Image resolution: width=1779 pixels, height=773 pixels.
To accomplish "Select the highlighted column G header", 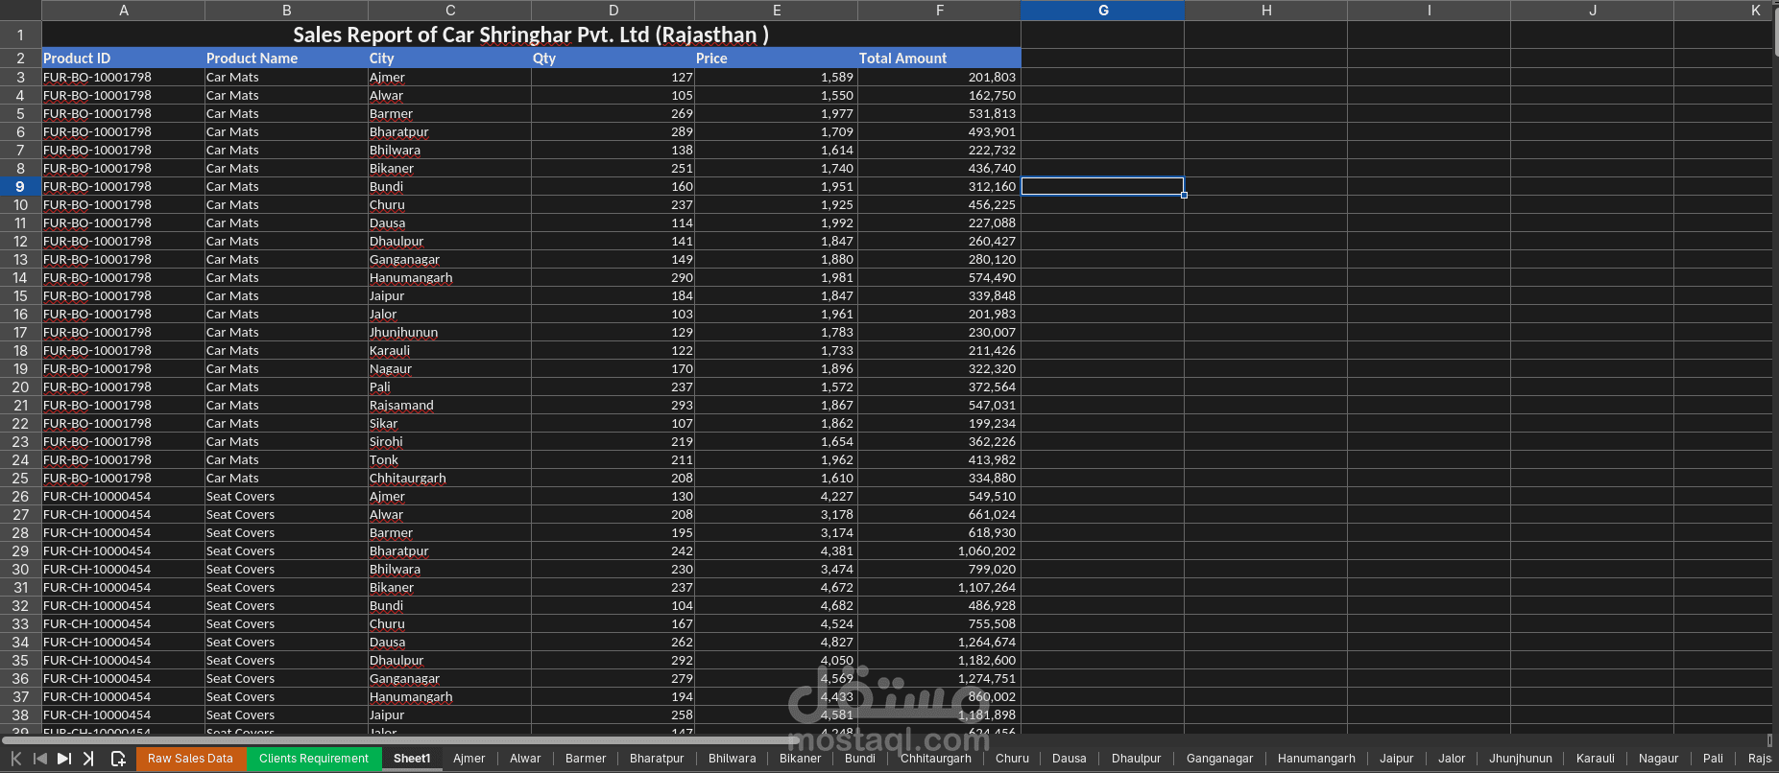I will click(1103, 11).
